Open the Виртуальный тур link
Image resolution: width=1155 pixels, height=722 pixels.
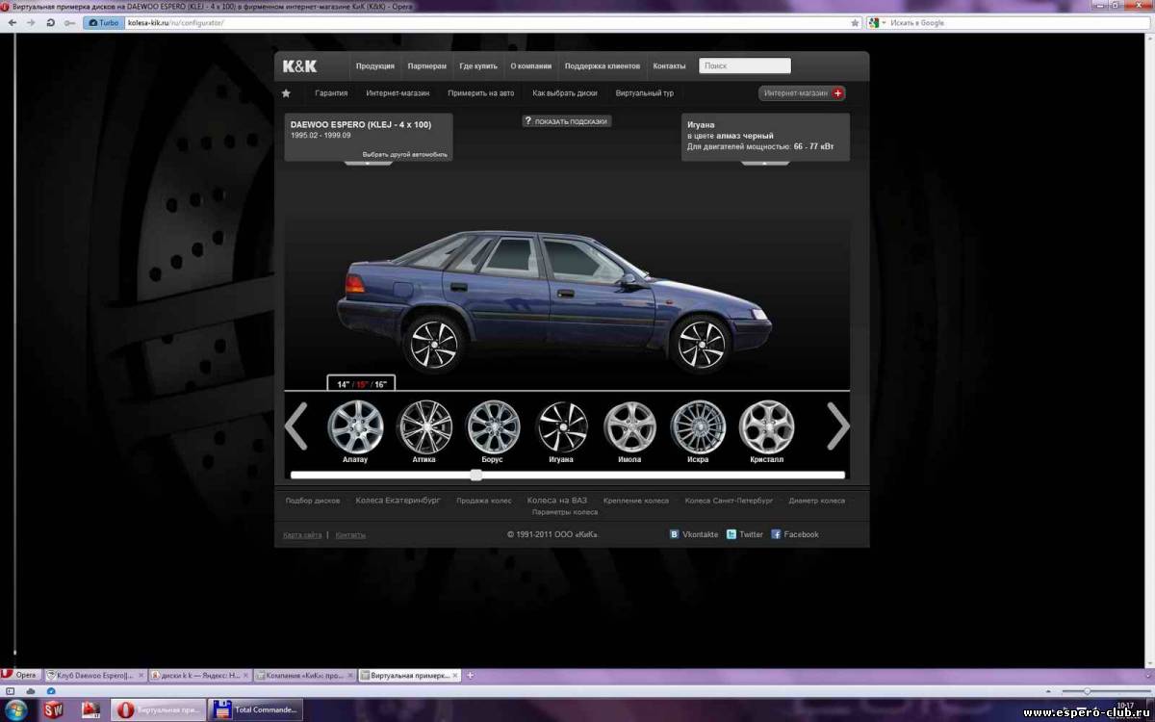coord(645,93)
